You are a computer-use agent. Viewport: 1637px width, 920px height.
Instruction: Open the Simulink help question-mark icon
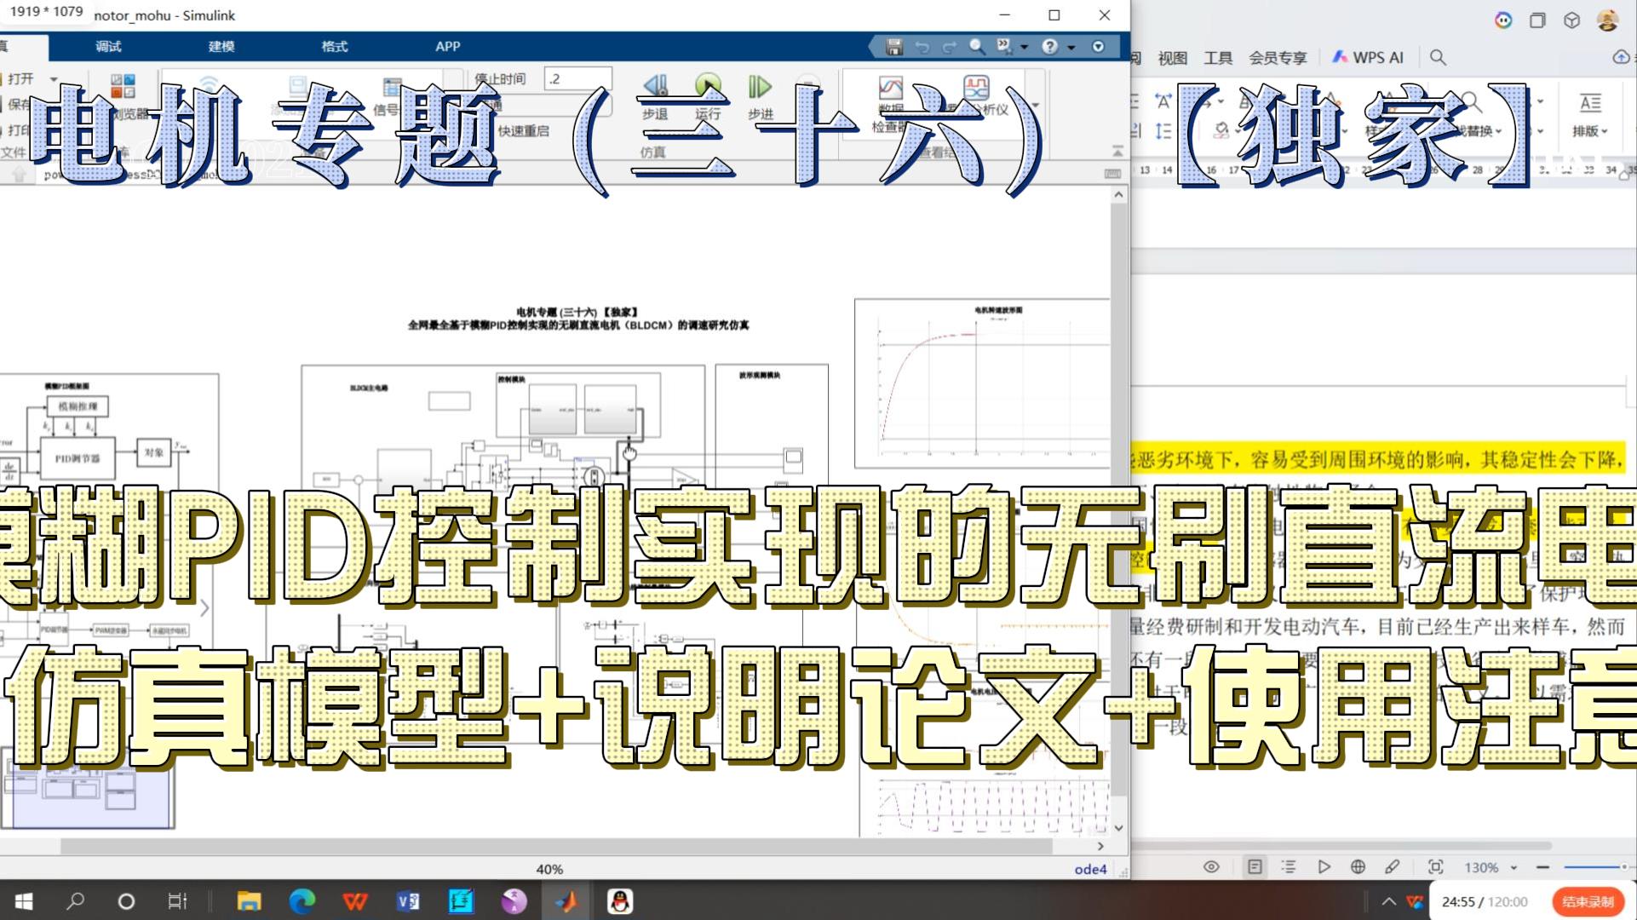point(1049,47)
